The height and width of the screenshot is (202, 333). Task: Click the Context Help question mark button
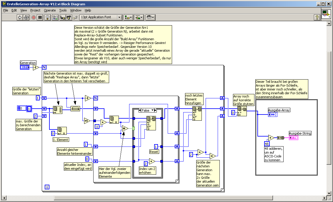click(x=317, y=18)
